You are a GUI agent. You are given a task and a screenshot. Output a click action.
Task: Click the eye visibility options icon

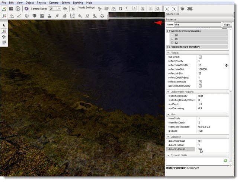(65, 9)
